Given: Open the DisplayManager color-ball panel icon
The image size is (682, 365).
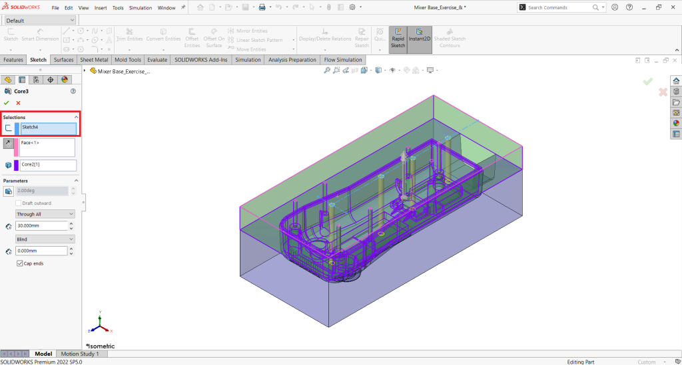Looking at the screenshot, I should (65, 80).
